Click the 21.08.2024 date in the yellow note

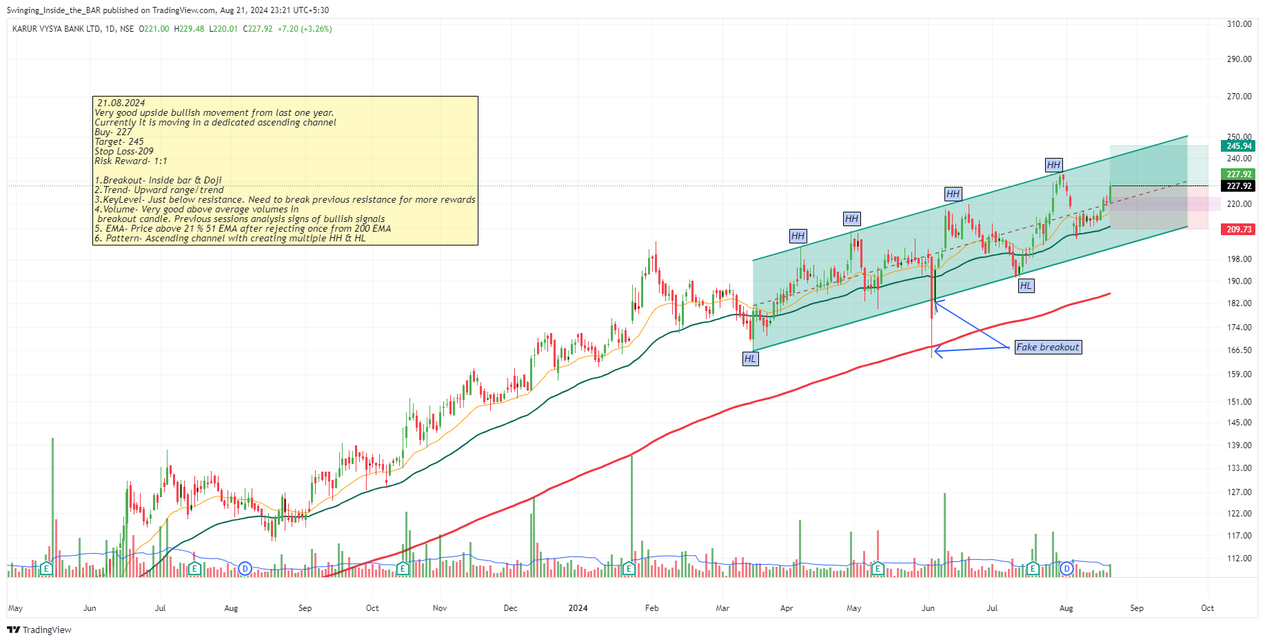click(121, 103)
